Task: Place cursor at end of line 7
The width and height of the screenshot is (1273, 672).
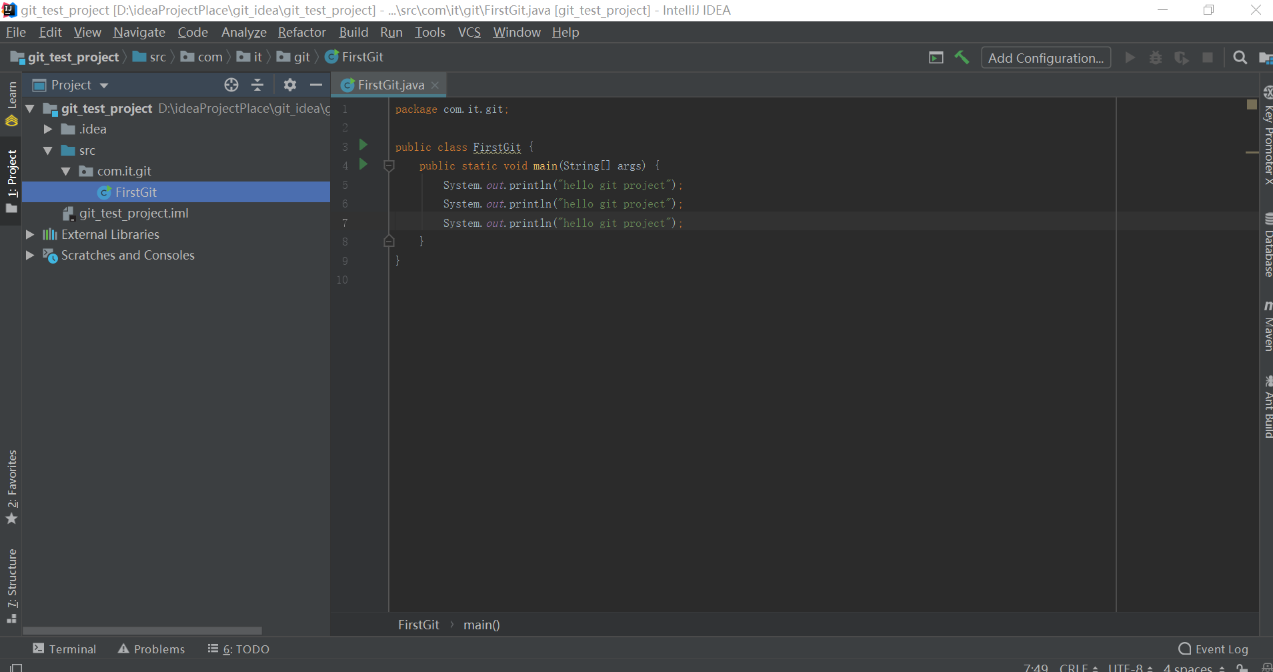Action: tap(684, 223)
